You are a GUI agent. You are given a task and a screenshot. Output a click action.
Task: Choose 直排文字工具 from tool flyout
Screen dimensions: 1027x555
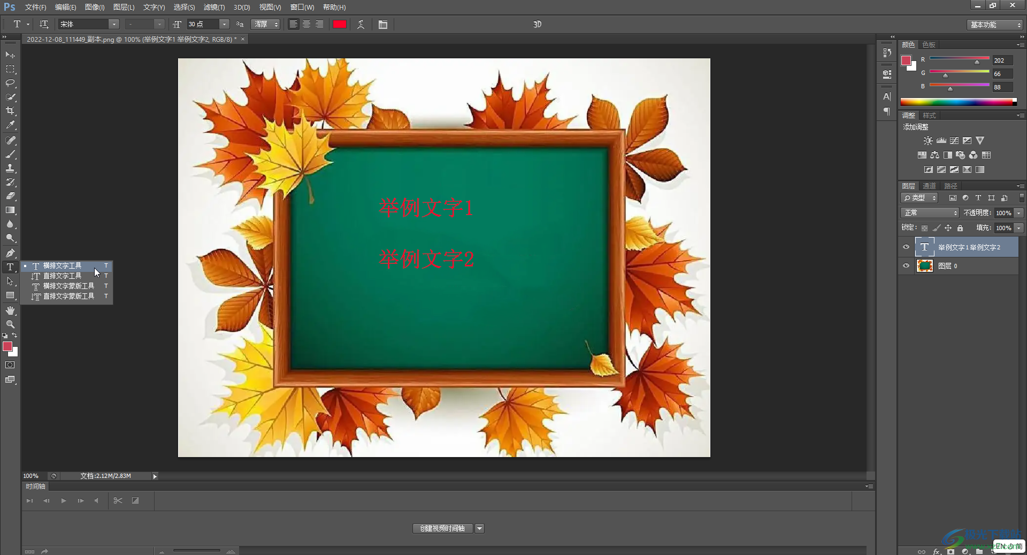pos(66,276)
